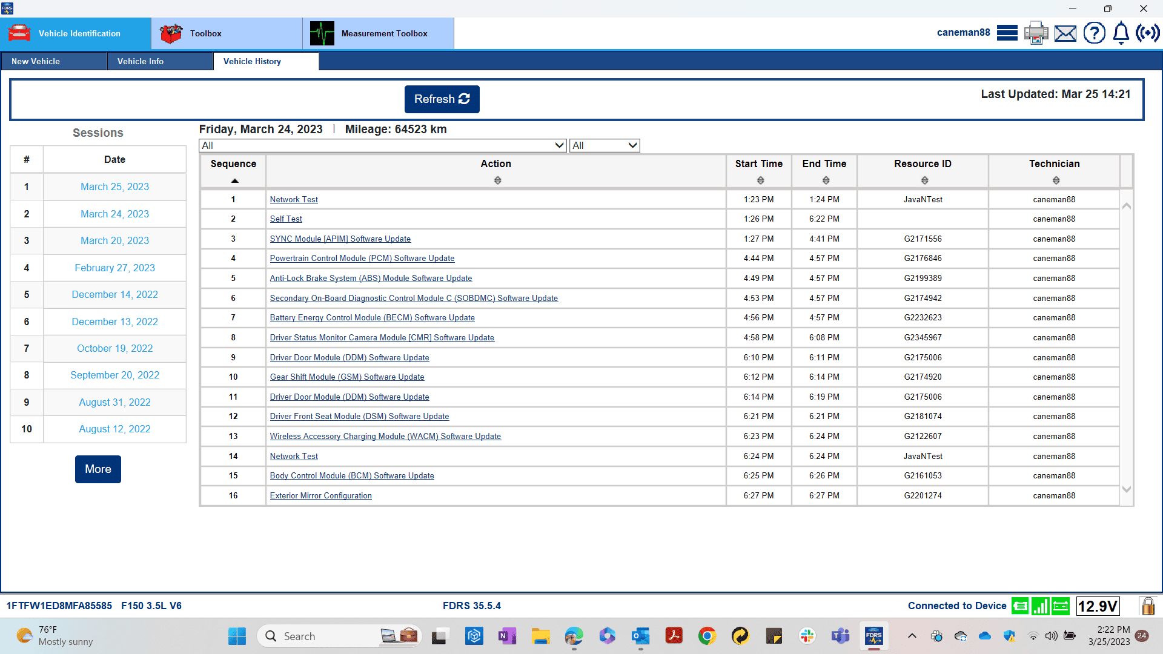The image size is (1163, 654).
Task: Switch to the Vehicle Info tab
Action: point(141,61)
